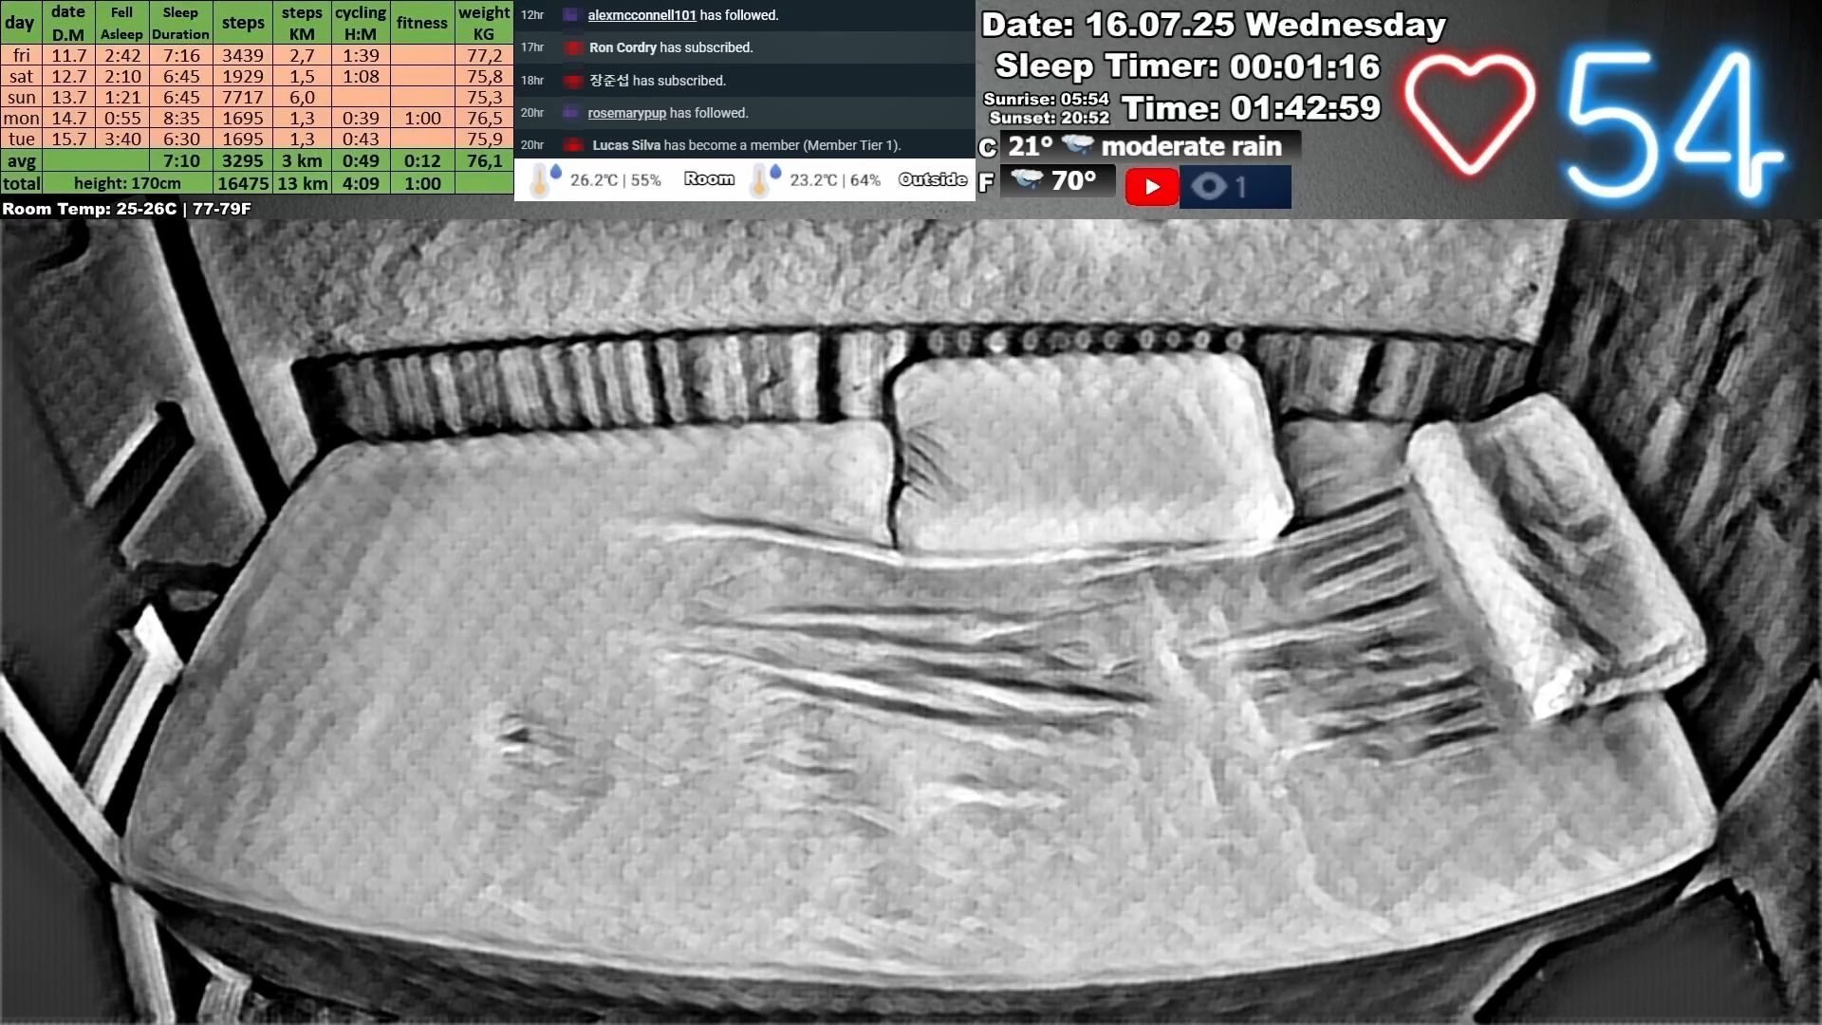Click the 21° Celsius temperature value

pos(1030,146)
